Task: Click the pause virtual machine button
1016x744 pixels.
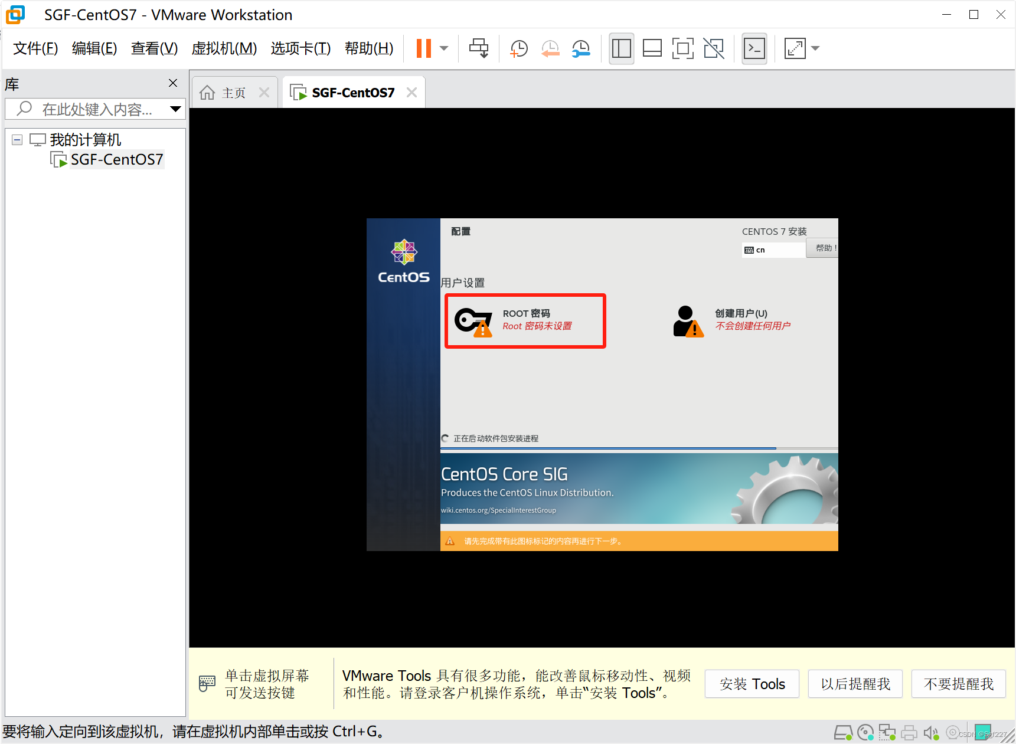Action: point(423,48)
